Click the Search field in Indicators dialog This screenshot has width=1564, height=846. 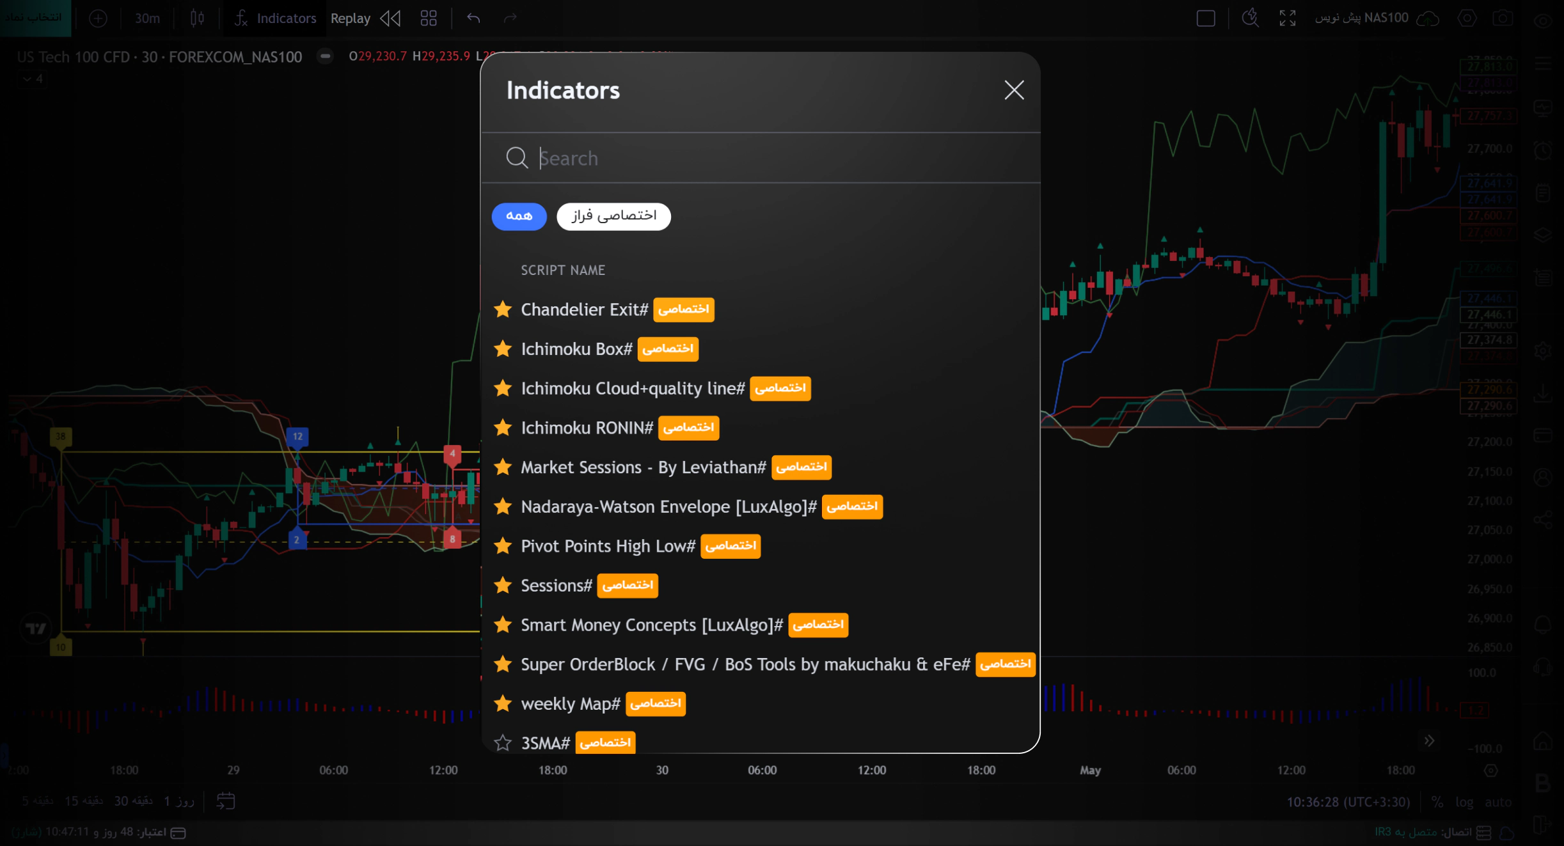pyautogui.click(x=761, y=158)
